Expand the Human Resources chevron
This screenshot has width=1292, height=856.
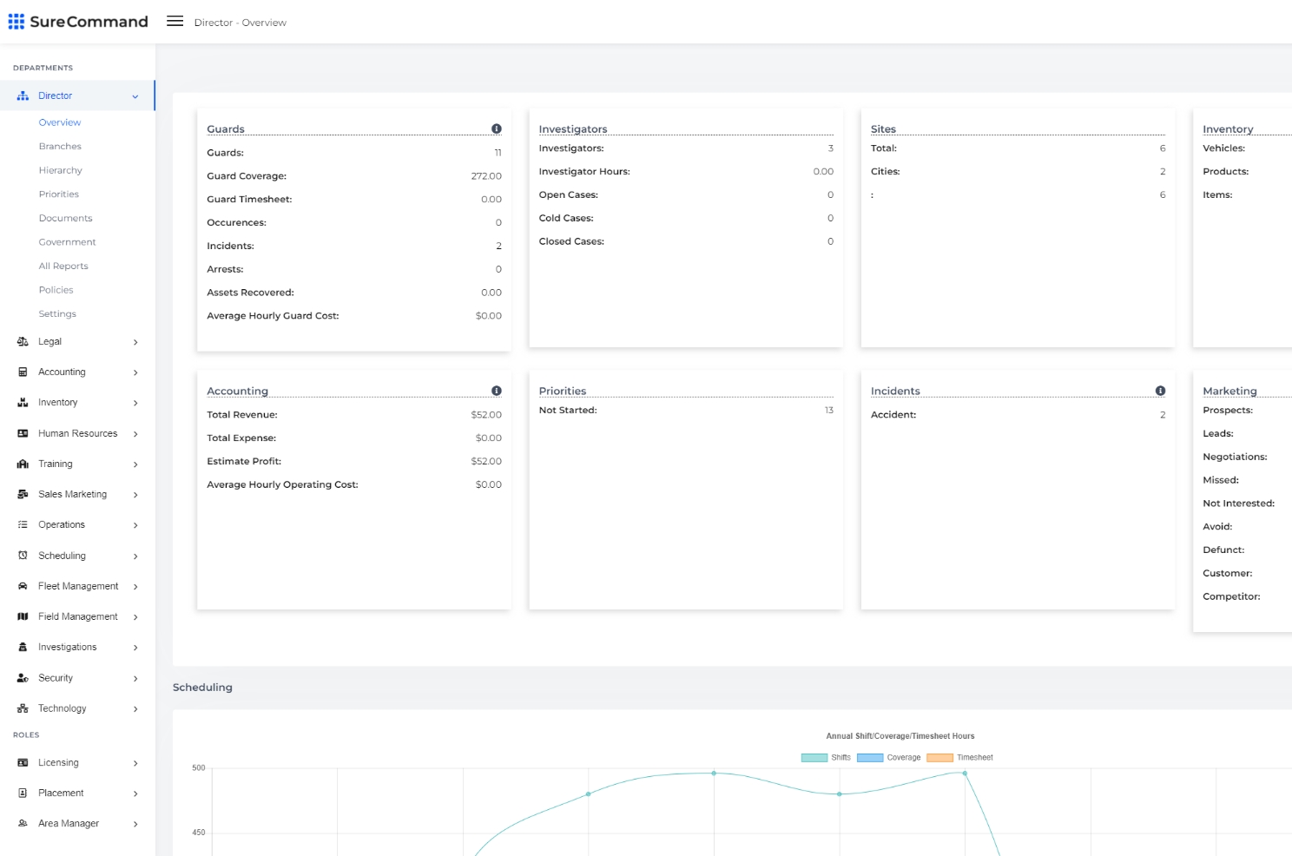135,434
